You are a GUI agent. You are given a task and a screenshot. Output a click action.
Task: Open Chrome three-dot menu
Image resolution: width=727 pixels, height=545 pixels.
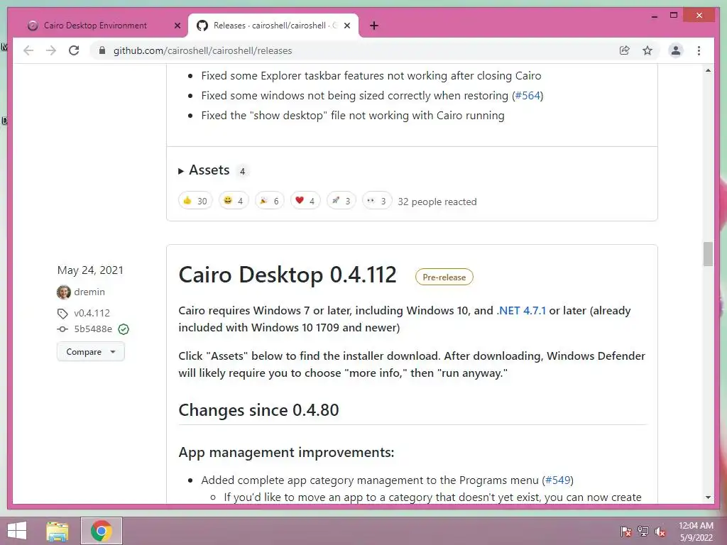tap(699, 50)
